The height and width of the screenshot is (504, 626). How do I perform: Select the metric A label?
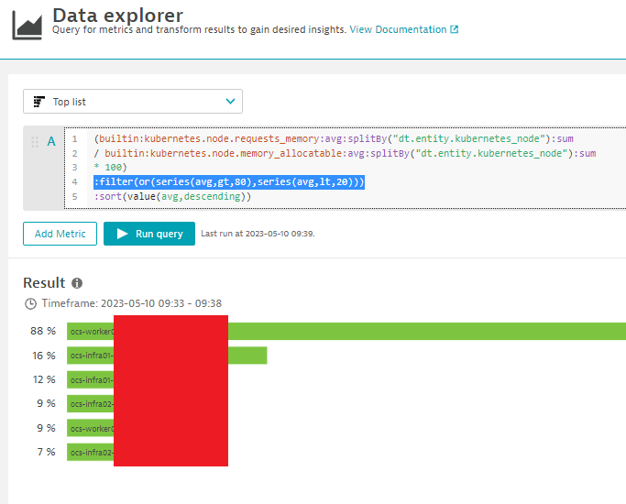point(51,141)
